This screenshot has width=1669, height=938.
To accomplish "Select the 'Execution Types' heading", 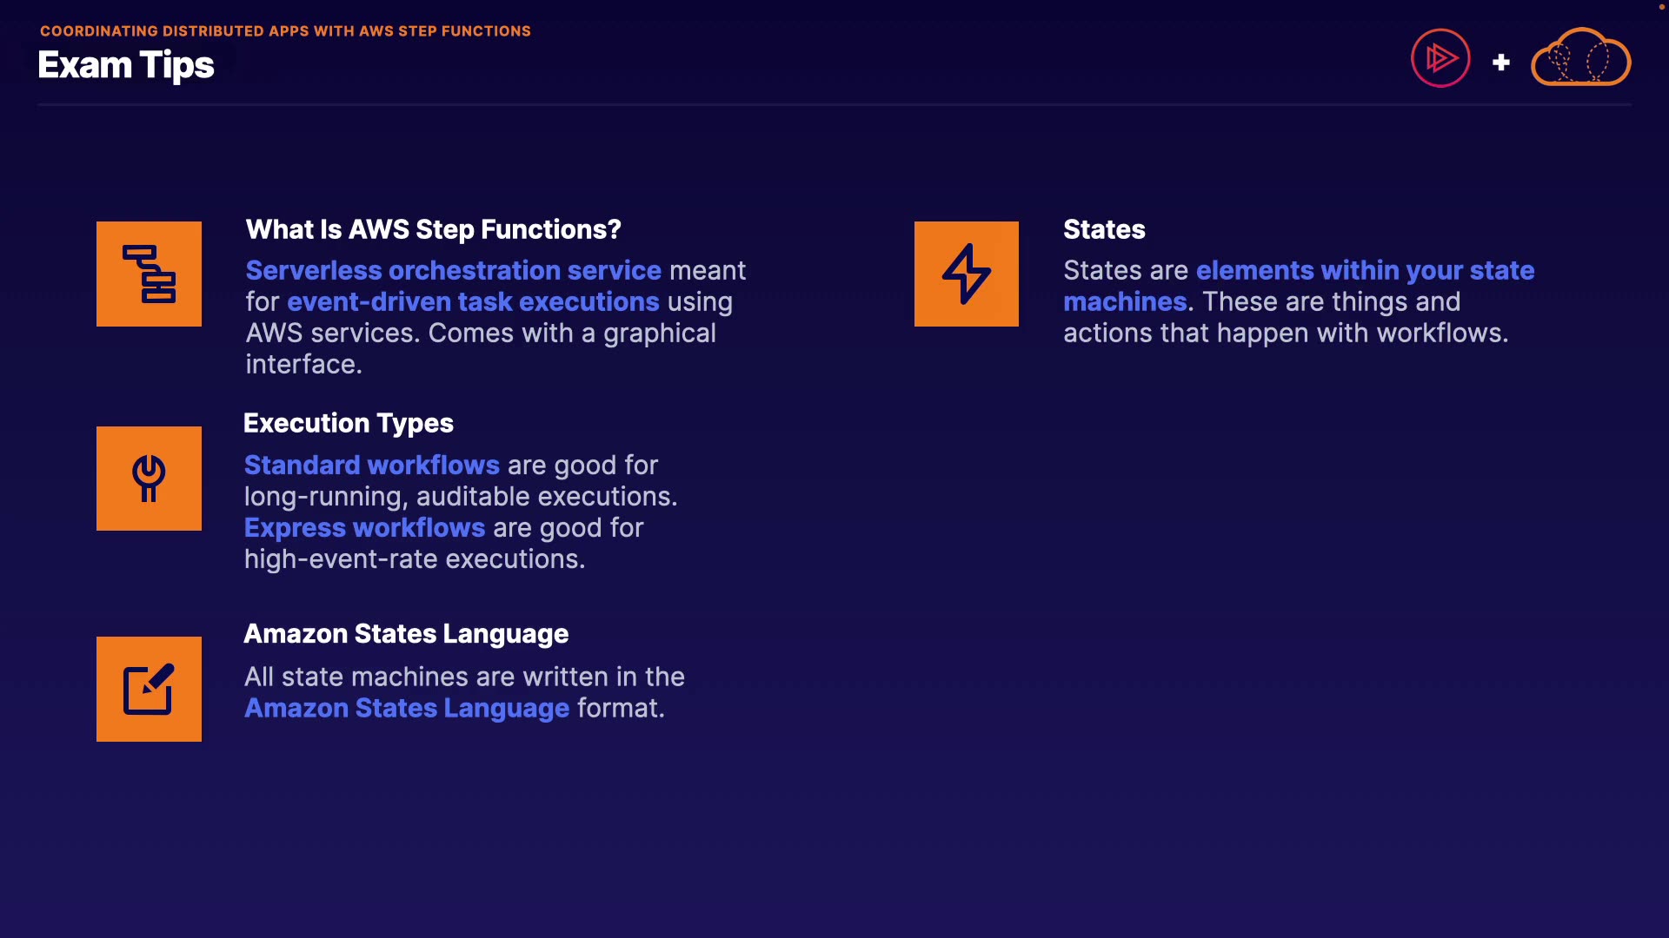I will pos(348,423).
